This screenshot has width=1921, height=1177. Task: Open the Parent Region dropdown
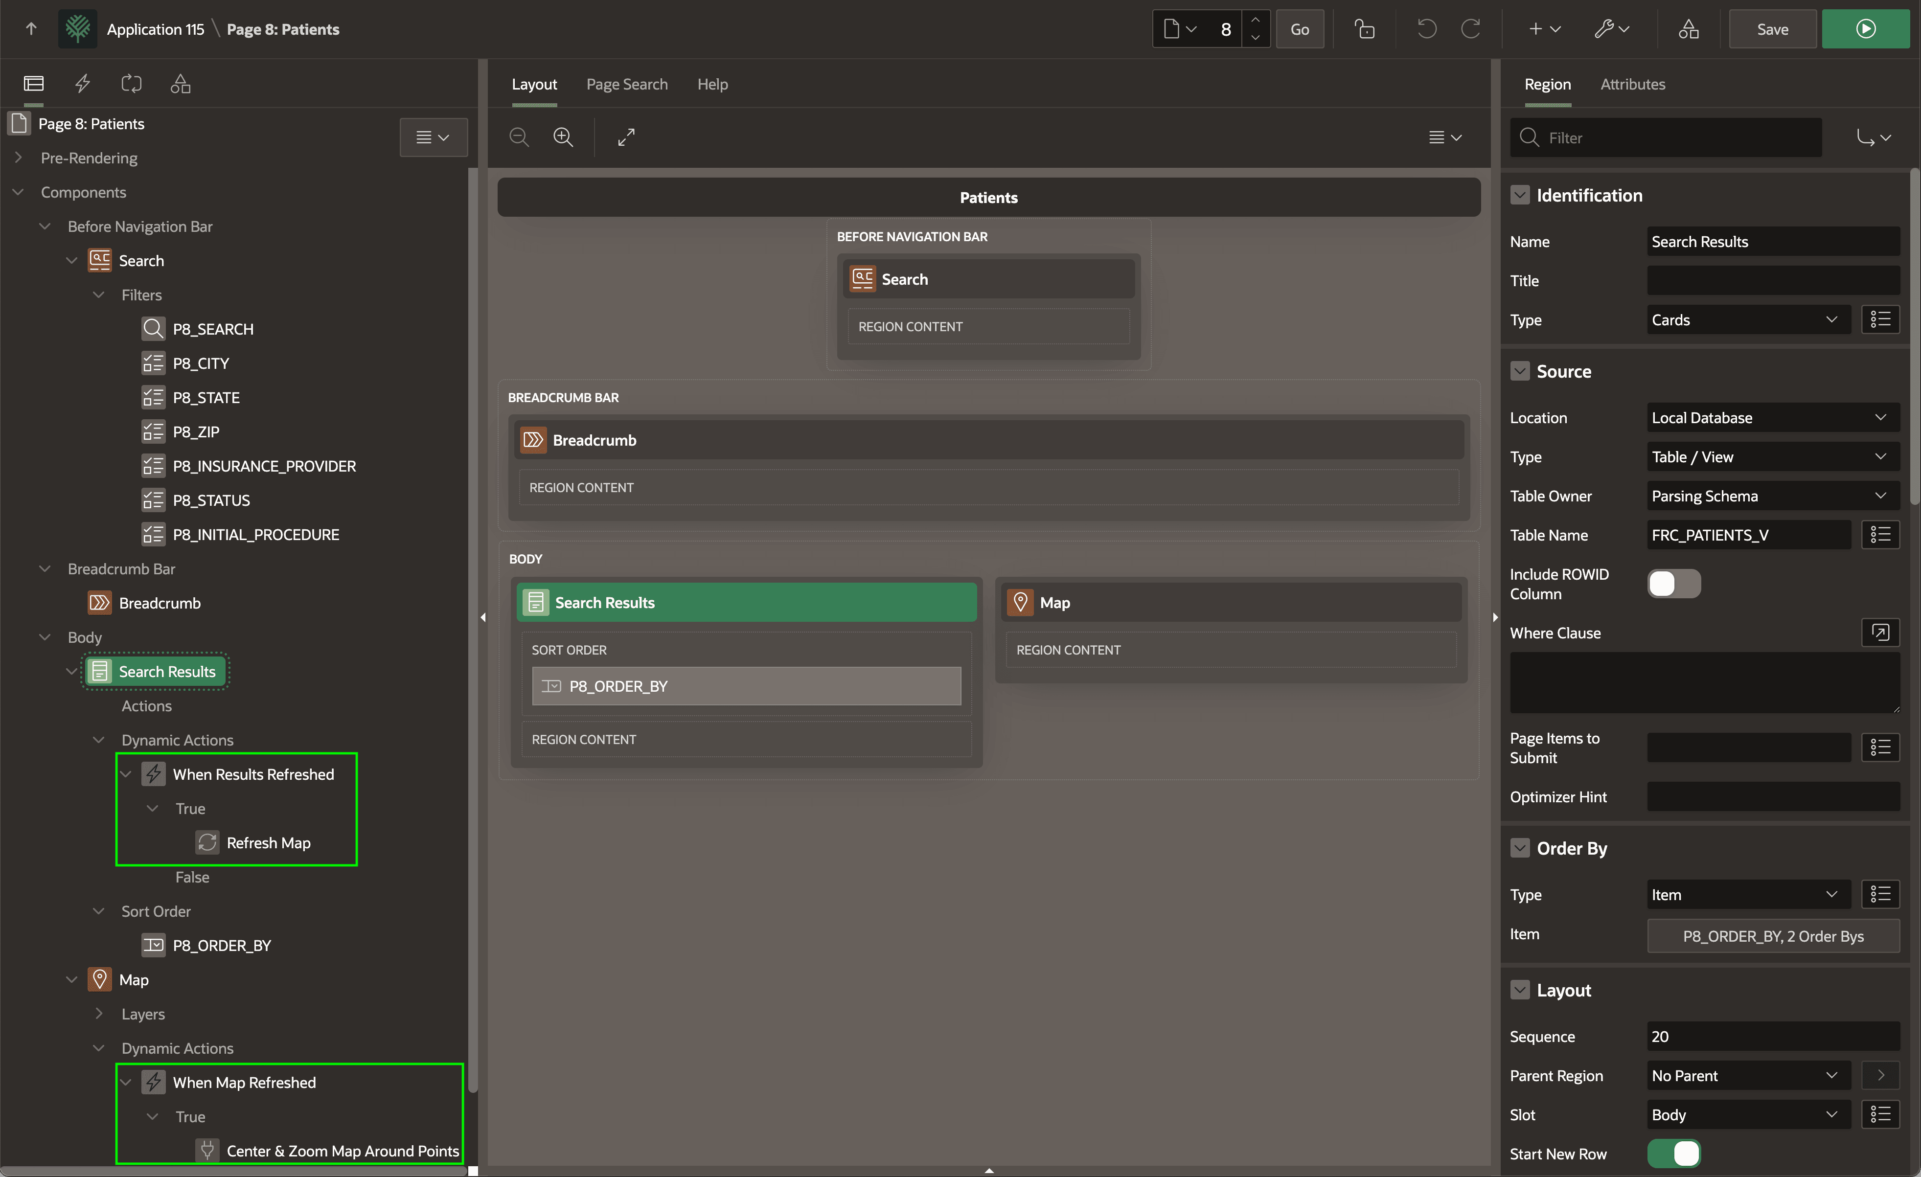click(1748, 1076)
